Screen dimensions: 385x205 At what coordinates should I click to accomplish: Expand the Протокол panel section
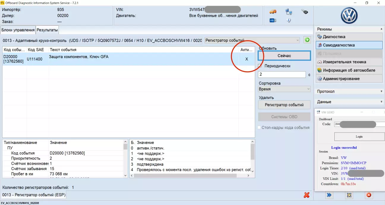click(349, 91)
